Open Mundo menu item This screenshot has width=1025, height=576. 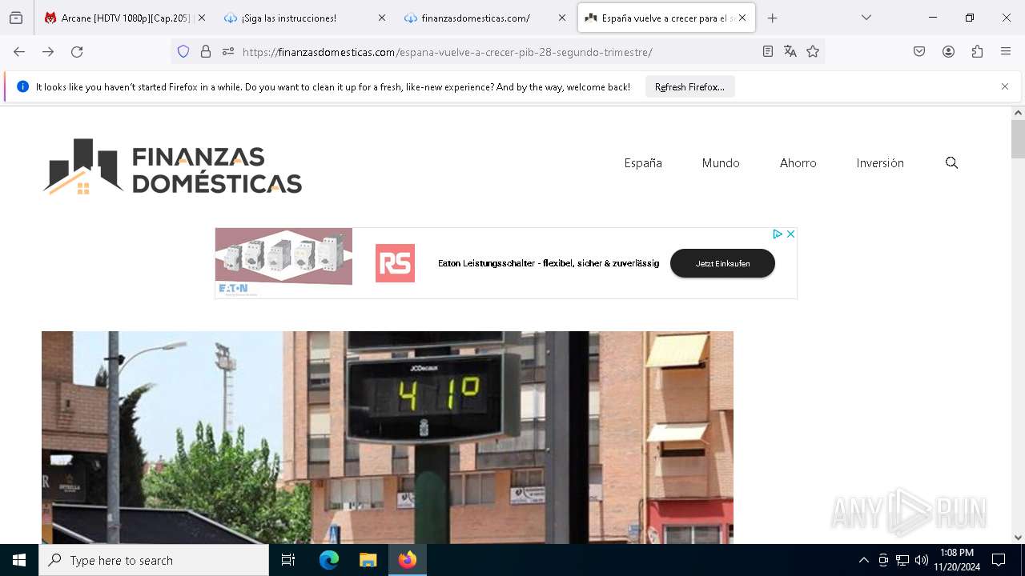(721, 162)
